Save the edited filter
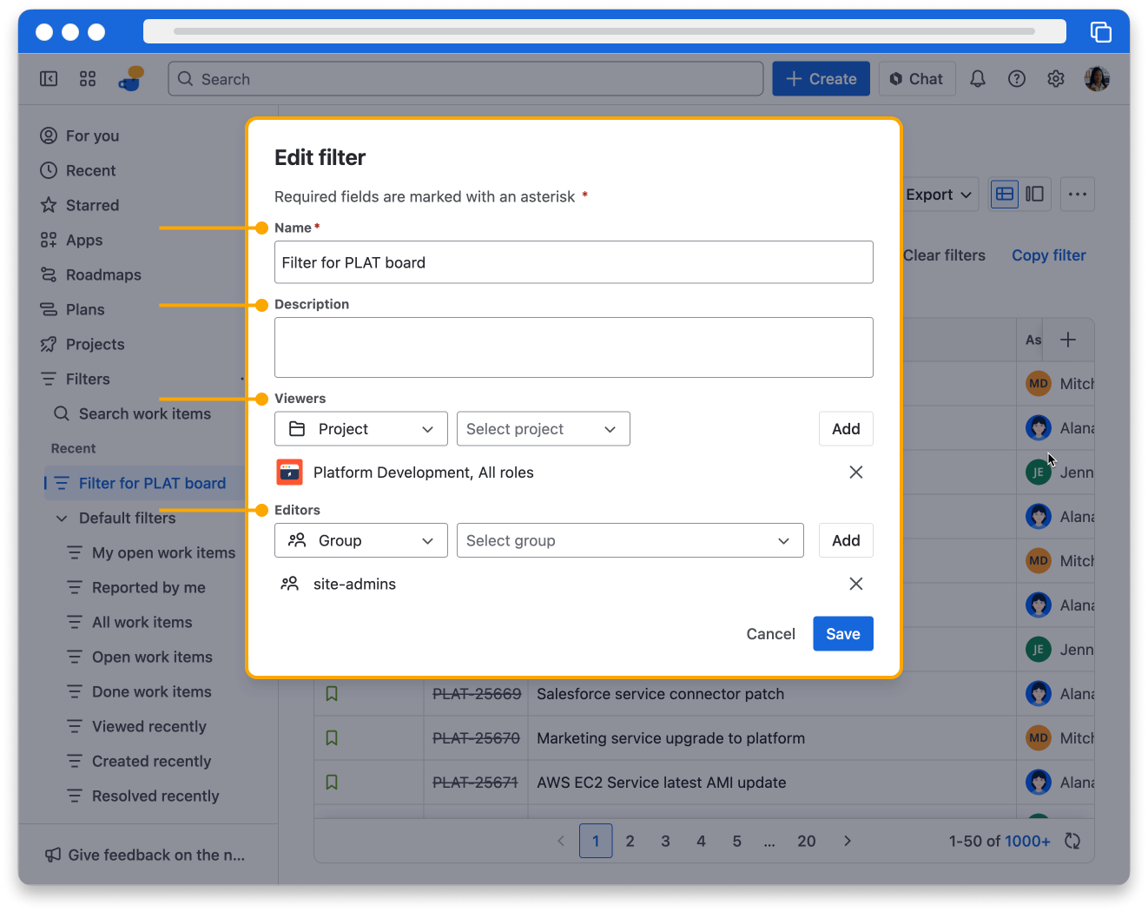1148x912 pixels. 843,634
